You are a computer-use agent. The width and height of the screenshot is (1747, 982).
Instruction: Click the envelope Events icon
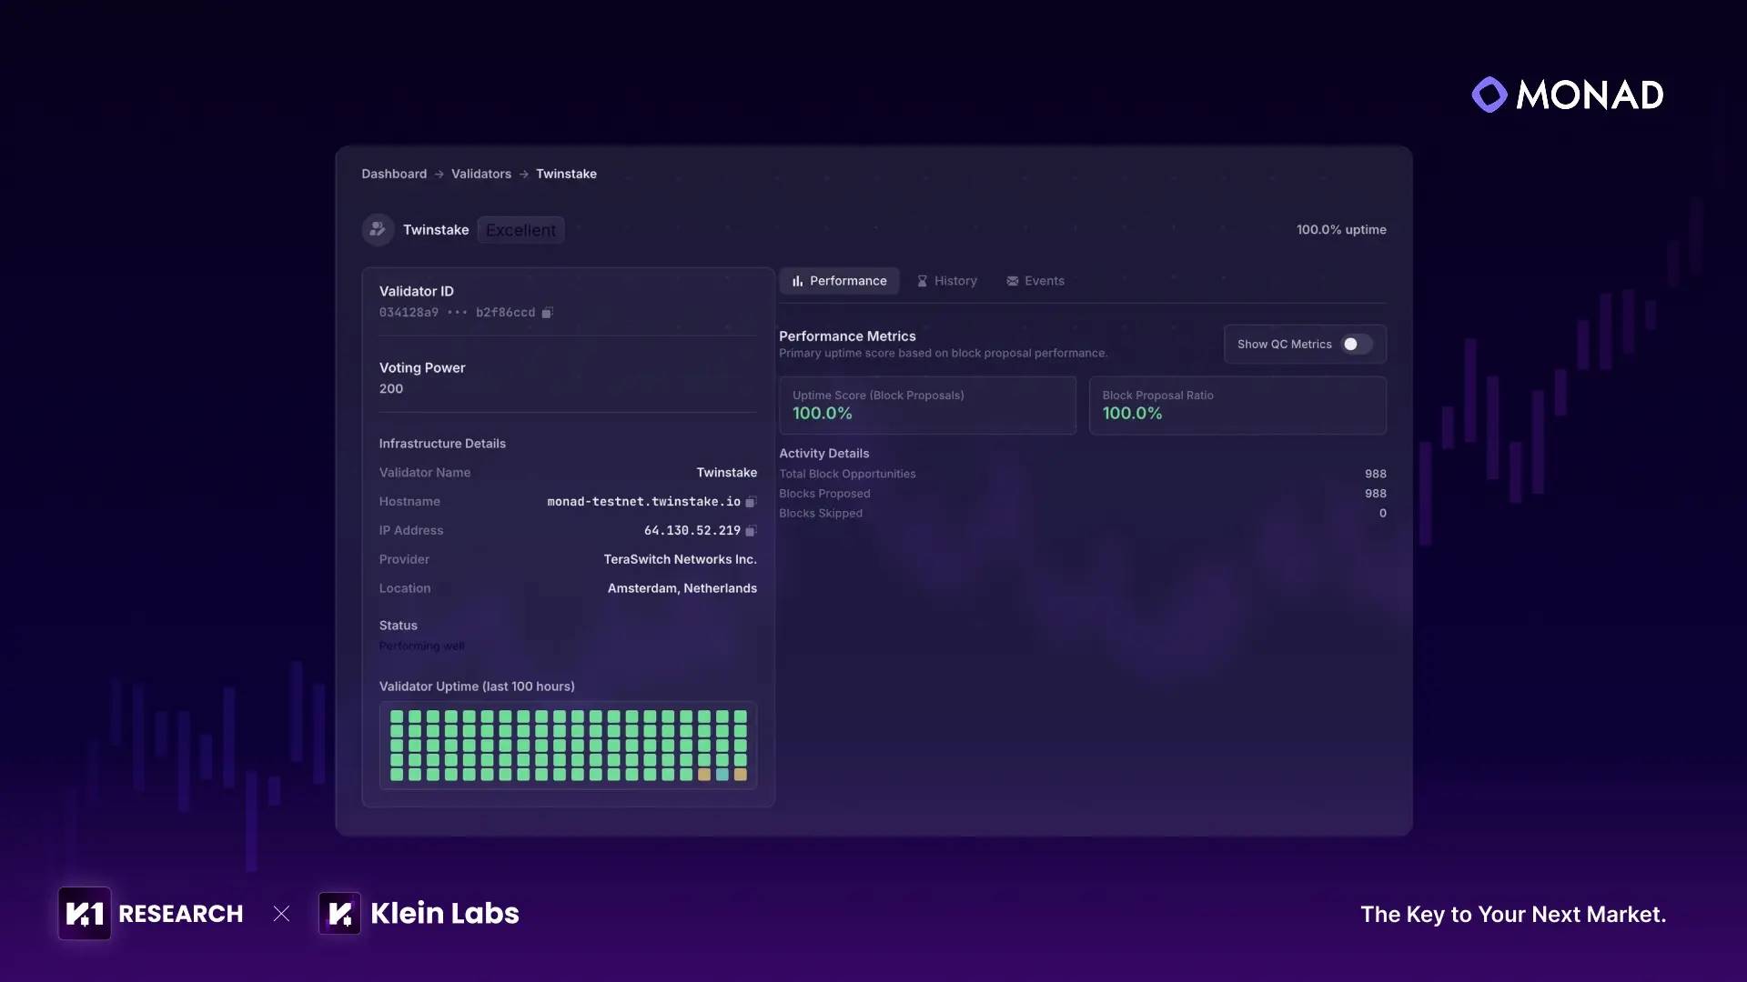point(1012,282)
